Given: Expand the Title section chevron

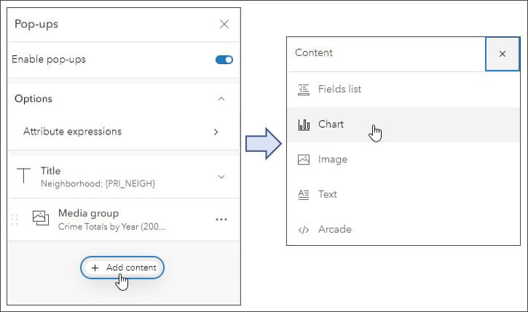Looking at the screenshot, I should point(221,176).
